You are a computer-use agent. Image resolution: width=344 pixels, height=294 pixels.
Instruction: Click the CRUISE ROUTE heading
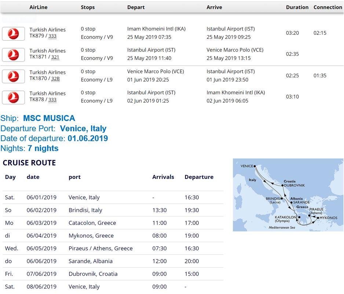point(29,163)
